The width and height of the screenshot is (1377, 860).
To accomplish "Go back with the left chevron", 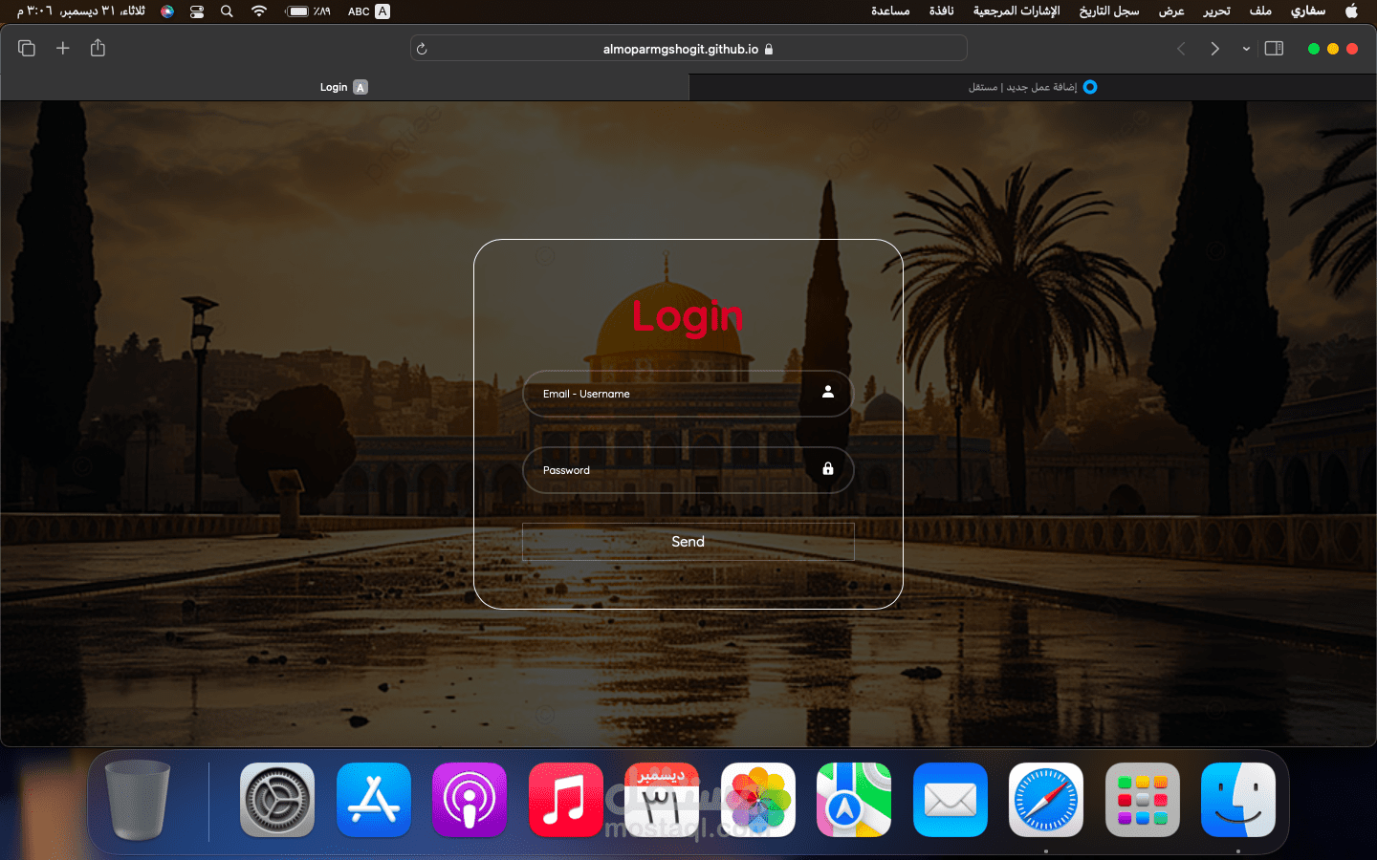I will [1181, 49].
